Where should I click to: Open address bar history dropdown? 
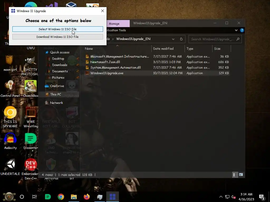point(173,39)
